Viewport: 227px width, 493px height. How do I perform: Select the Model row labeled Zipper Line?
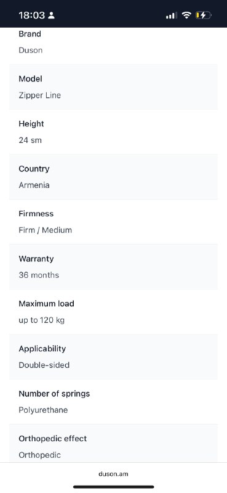(113, 87)
